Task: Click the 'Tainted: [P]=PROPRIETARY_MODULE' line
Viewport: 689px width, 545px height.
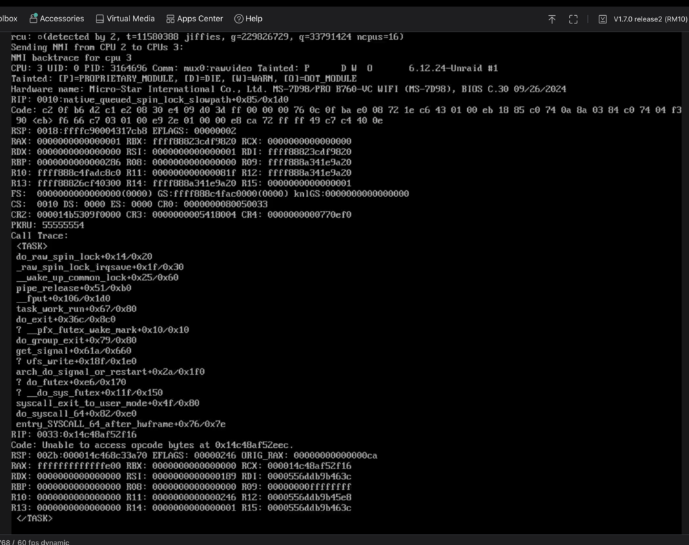Action: coord(184,79)
